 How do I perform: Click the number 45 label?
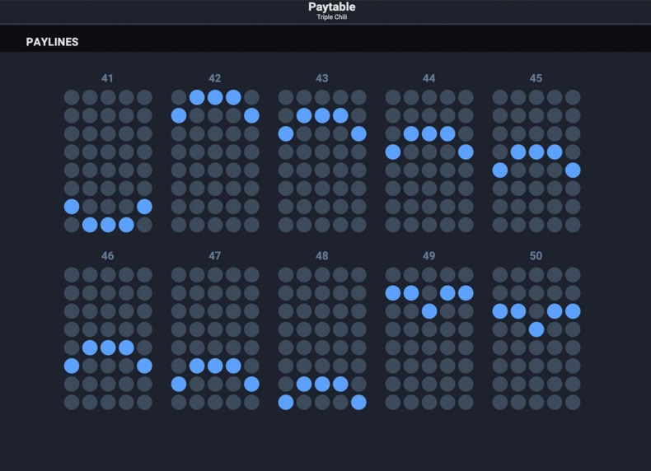pyautogui.click(x=536, y=78)
